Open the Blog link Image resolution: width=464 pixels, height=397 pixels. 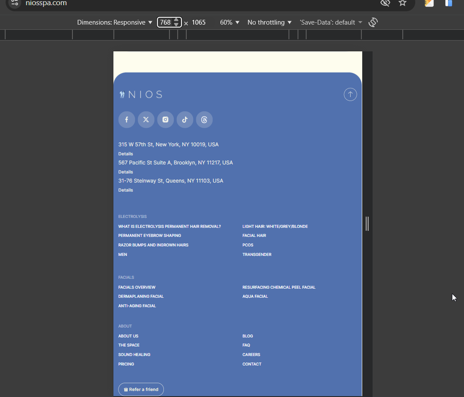click(x=248, y=336)
